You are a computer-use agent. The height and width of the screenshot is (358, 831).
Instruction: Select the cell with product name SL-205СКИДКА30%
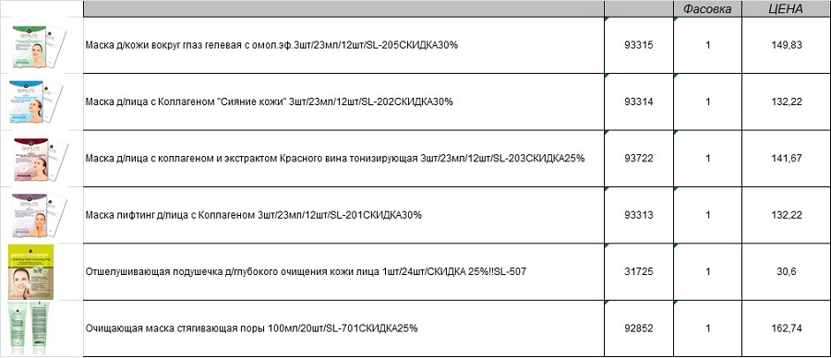pyautogui.click(x=343, y=45)
